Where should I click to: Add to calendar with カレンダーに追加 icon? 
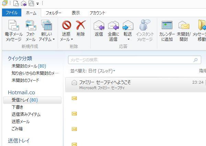point(167,26)
